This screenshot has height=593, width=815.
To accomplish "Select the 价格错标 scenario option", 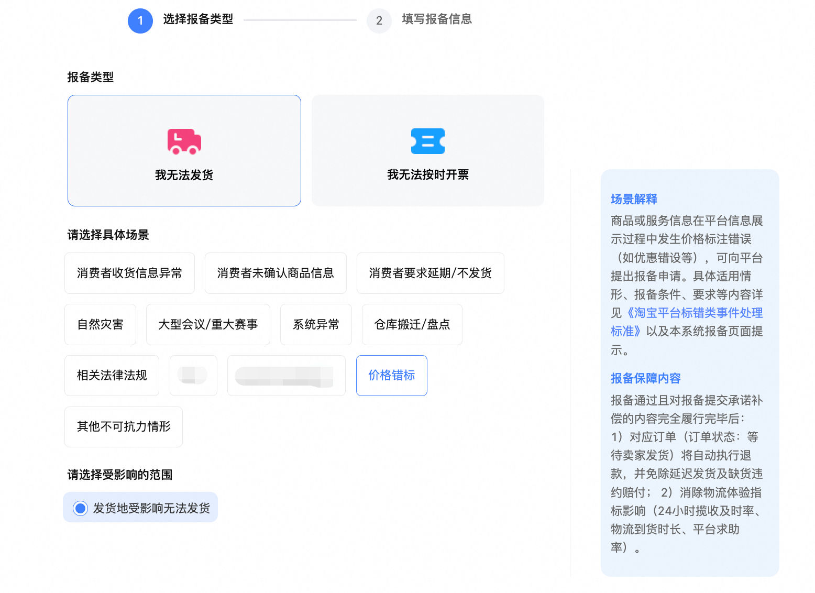I will 392,375.
